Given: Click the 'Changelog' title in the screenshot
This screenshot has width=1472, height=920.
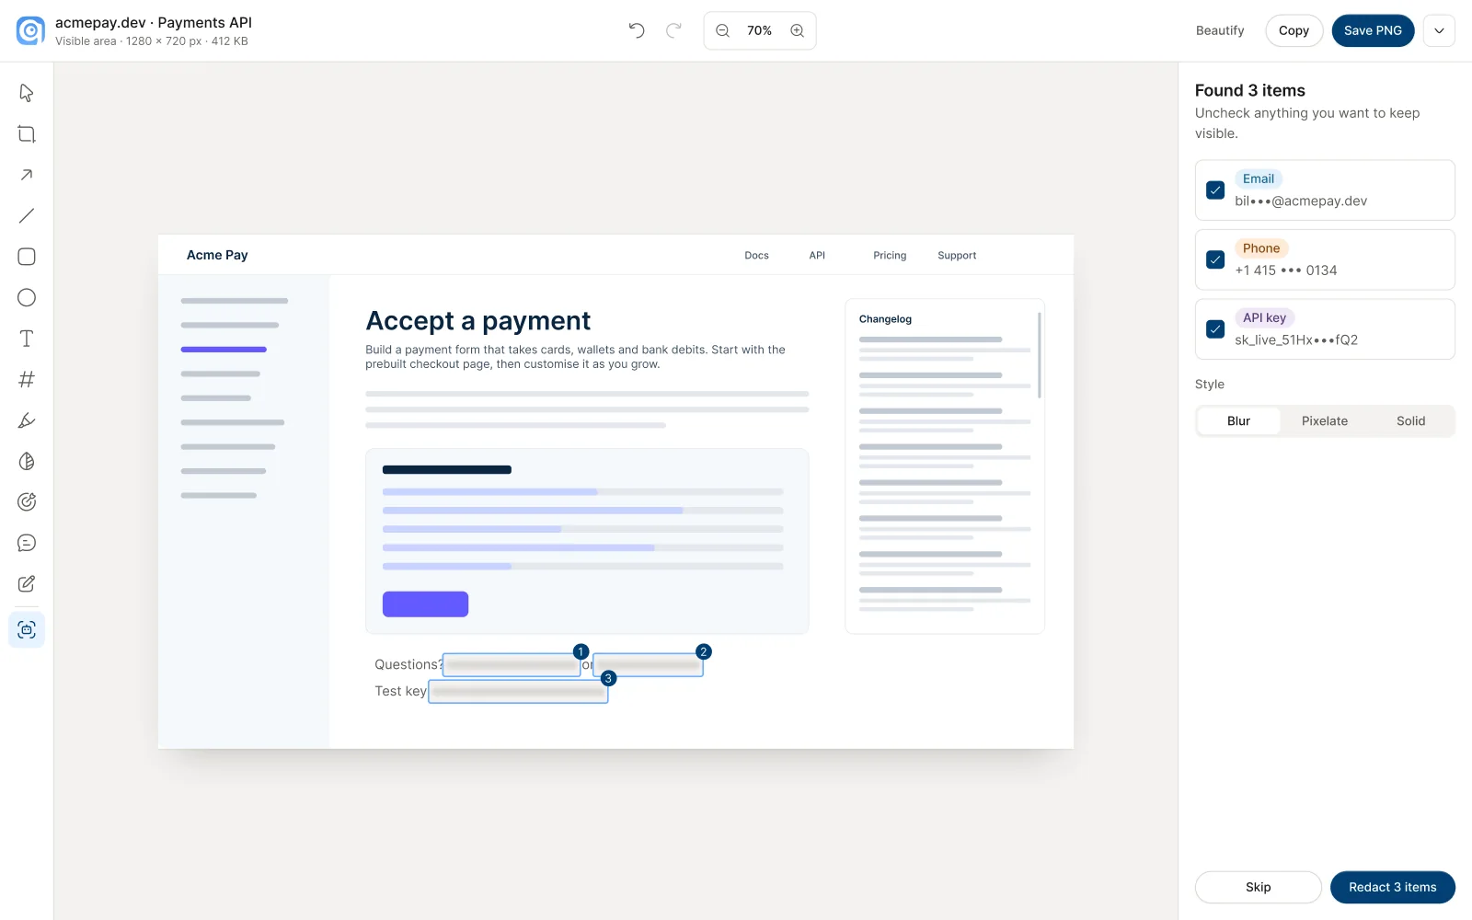Looking at the screenshot, I should 885,319.
